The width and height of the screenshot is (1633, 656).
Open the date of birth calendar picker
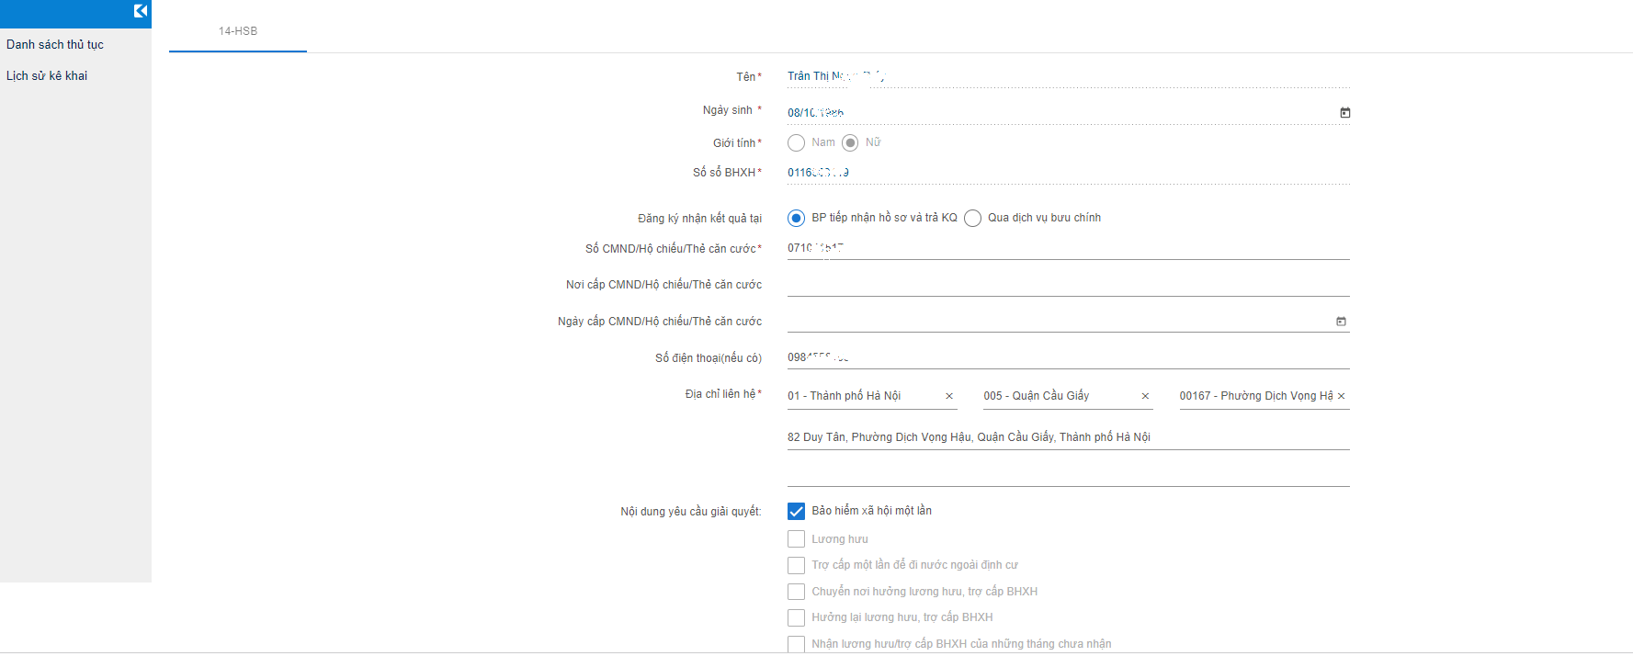coord(1344,112)
